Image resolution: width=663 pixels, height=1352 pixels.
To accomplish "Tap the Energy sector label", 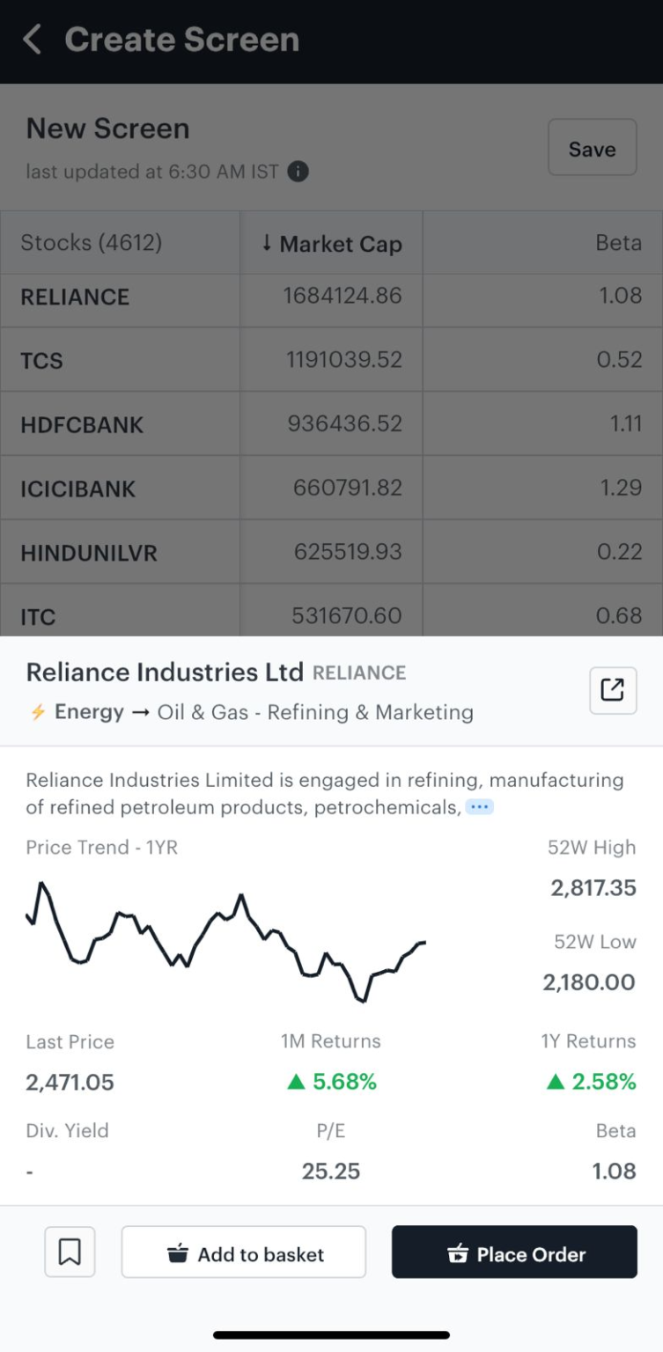I will coord(89,712).
